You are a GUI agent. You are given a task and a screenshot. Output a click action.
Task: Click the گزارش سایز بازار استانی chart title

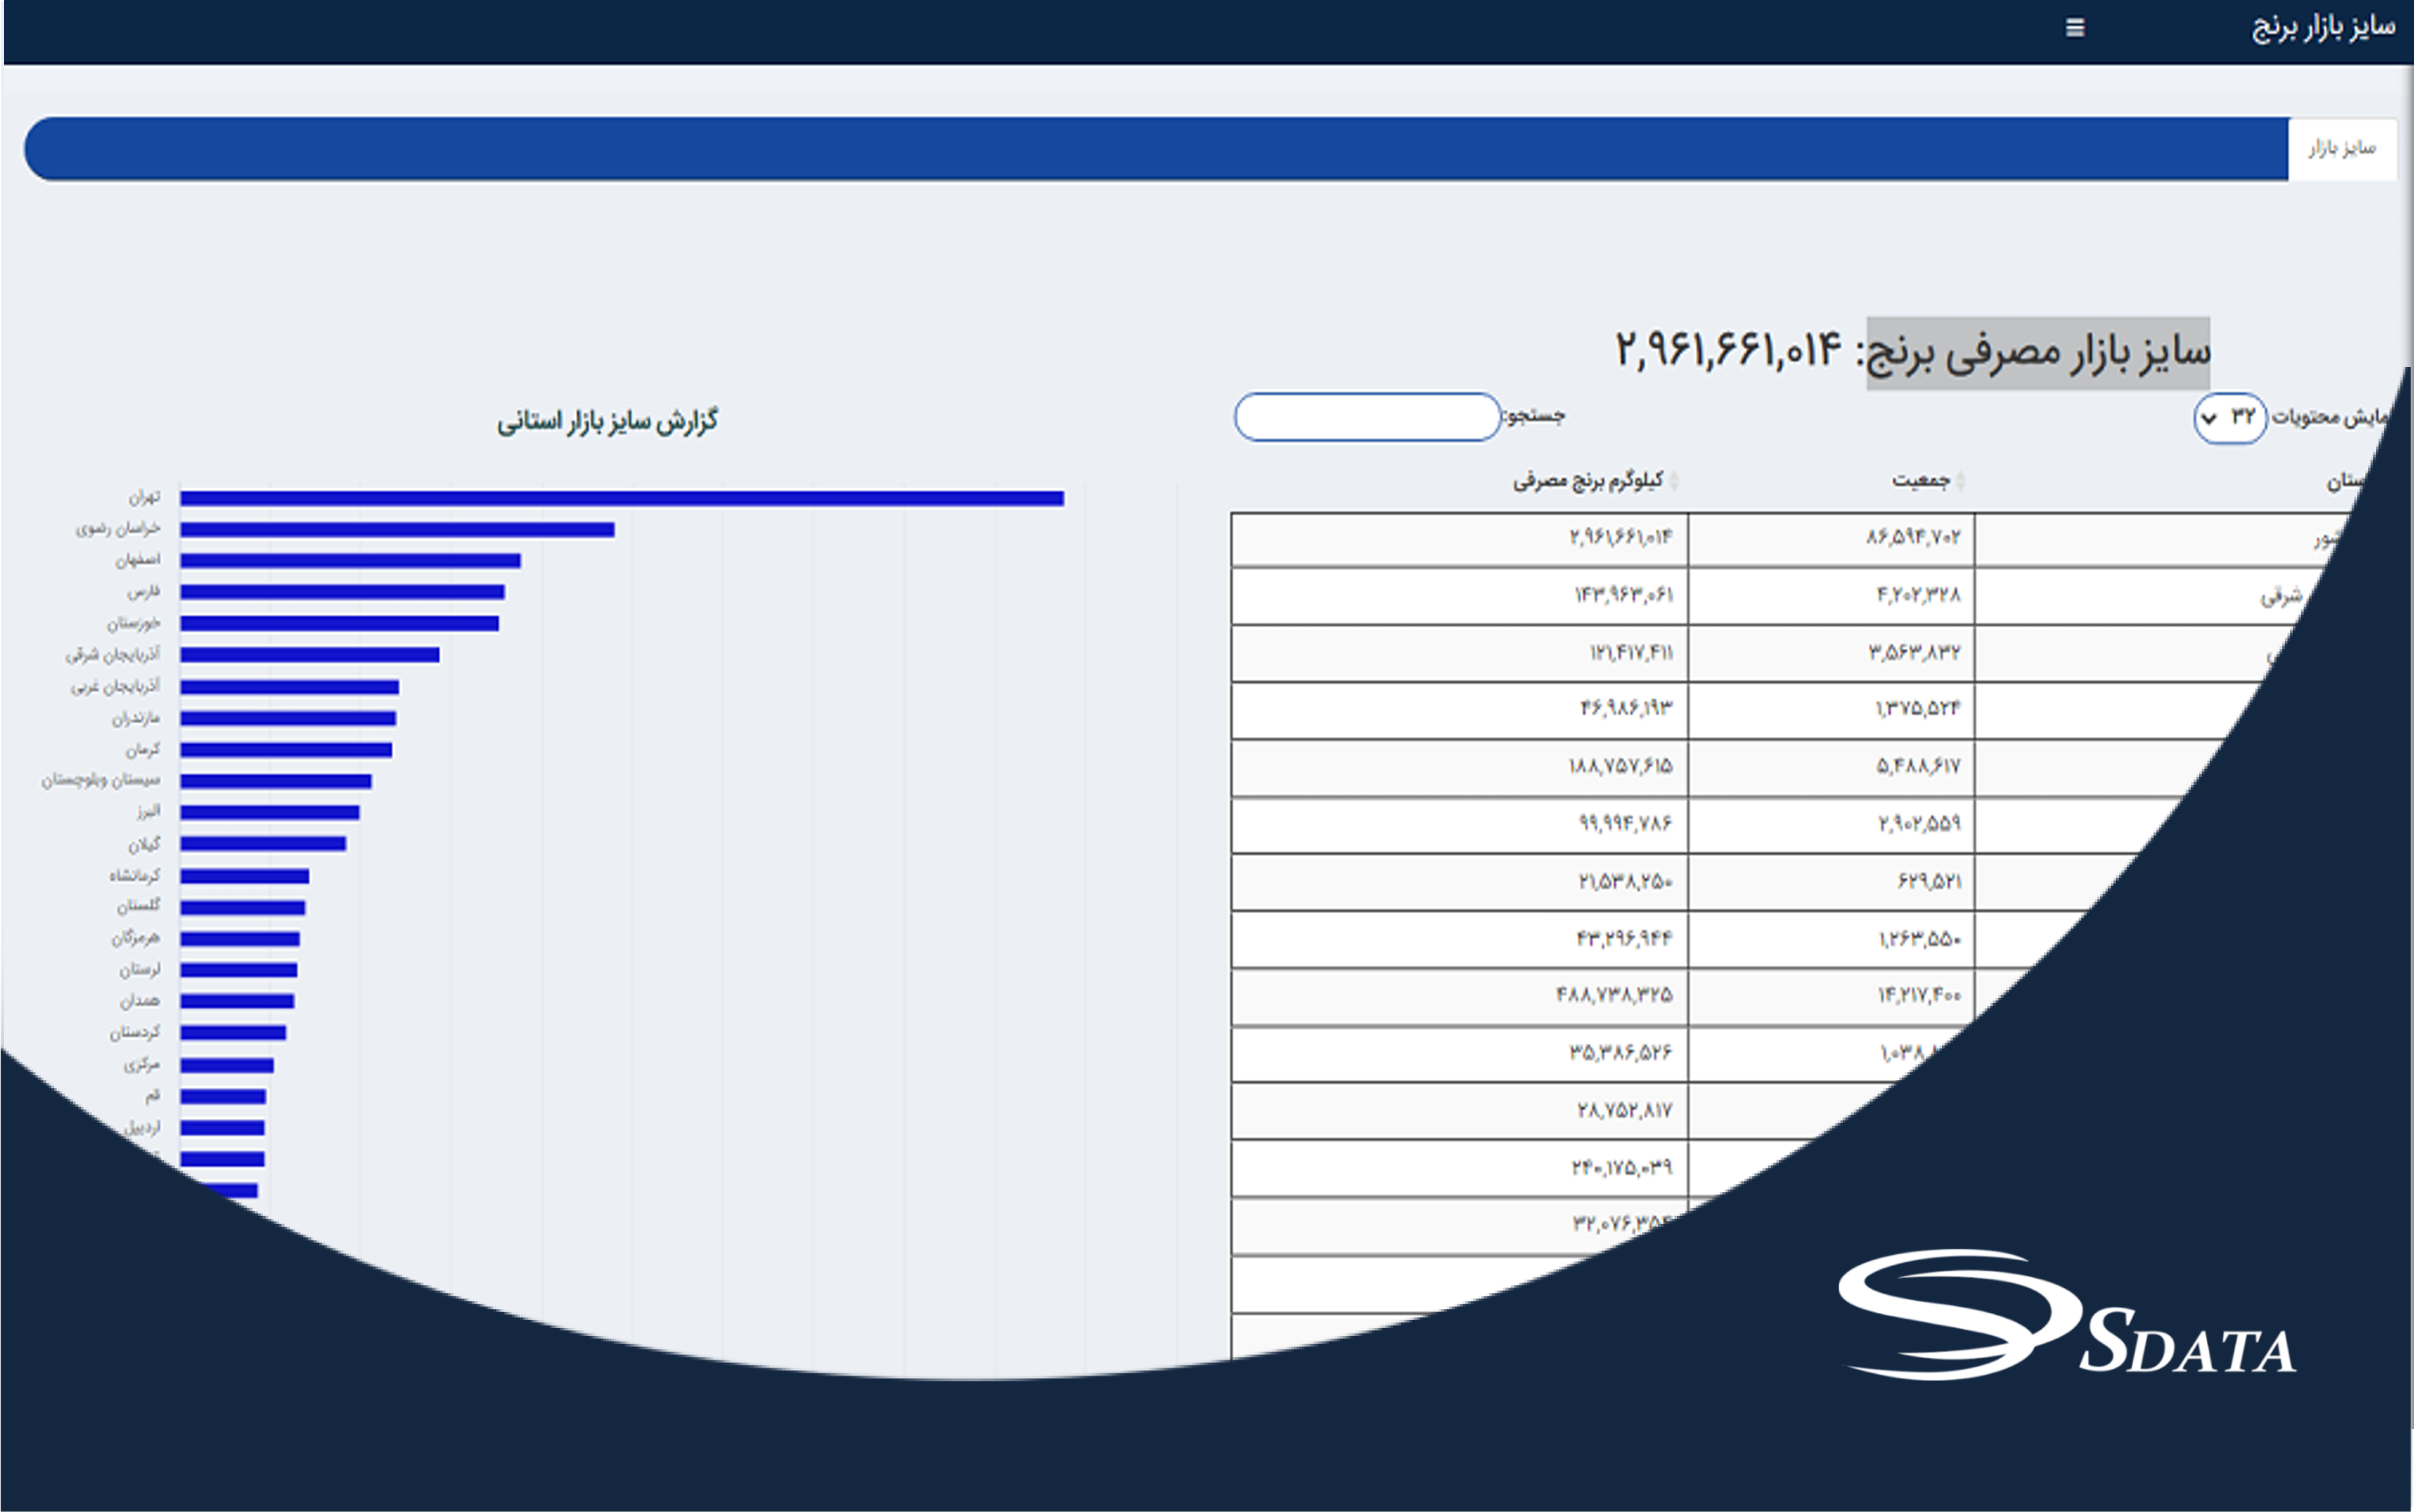607,421
